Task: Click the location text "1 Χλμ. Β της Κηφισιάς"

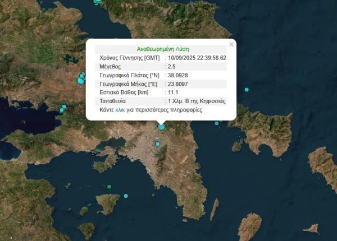Action: point(197,101)
